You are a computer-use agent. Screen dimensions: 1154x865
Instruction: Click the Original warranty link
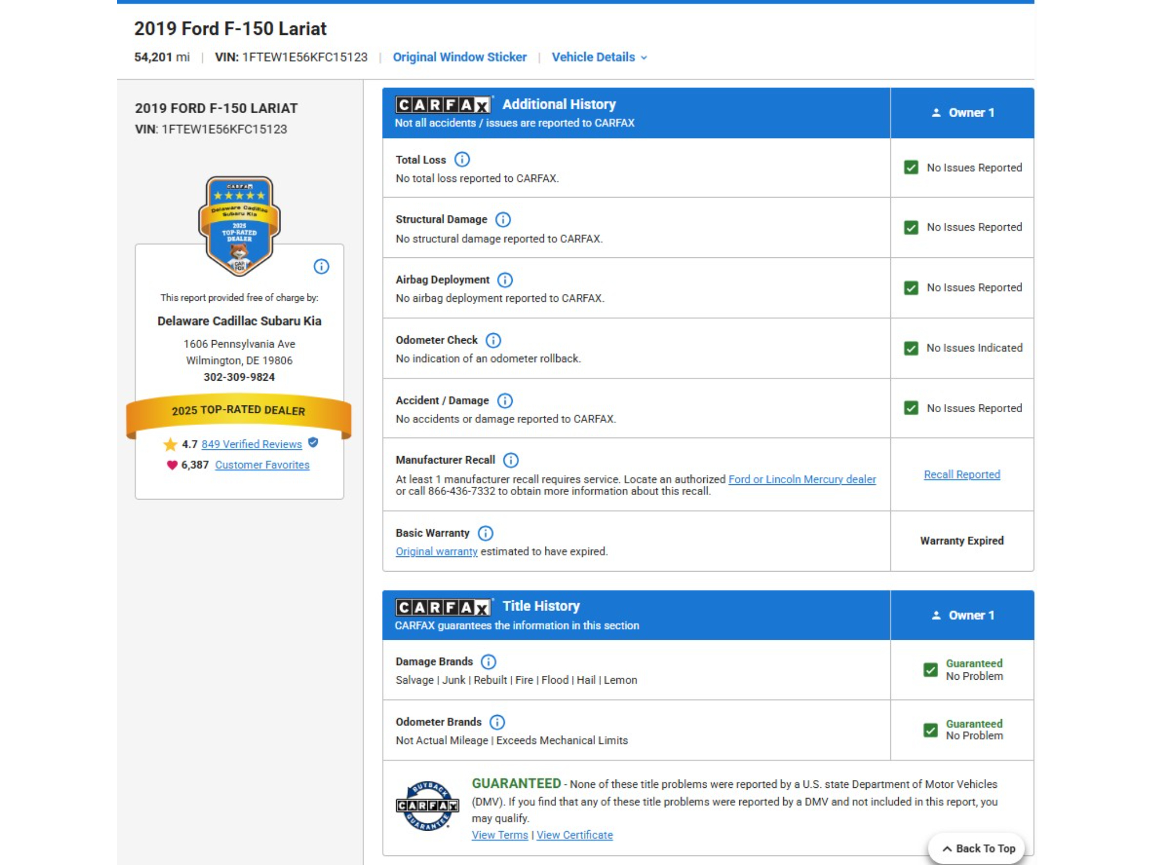point(437,551)
